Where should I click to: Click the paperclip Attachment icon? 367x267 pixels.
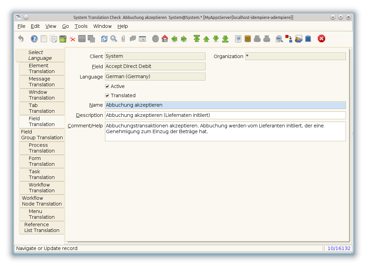pyautogui.click(x=123, y=39)
